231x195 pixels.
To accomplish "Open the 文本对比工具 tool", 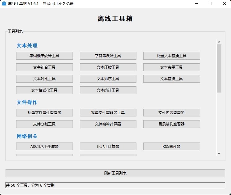I will tap(44, 79).
